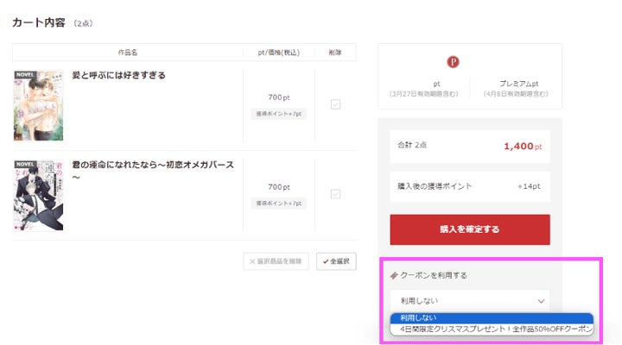Click the 1,400 pt total amount

point(524,147)
